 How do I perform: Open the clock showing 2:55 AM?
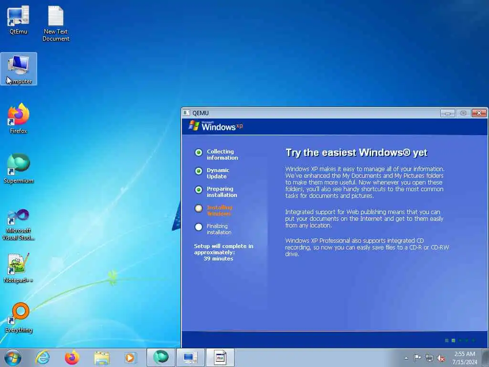[x=465, y=358]
